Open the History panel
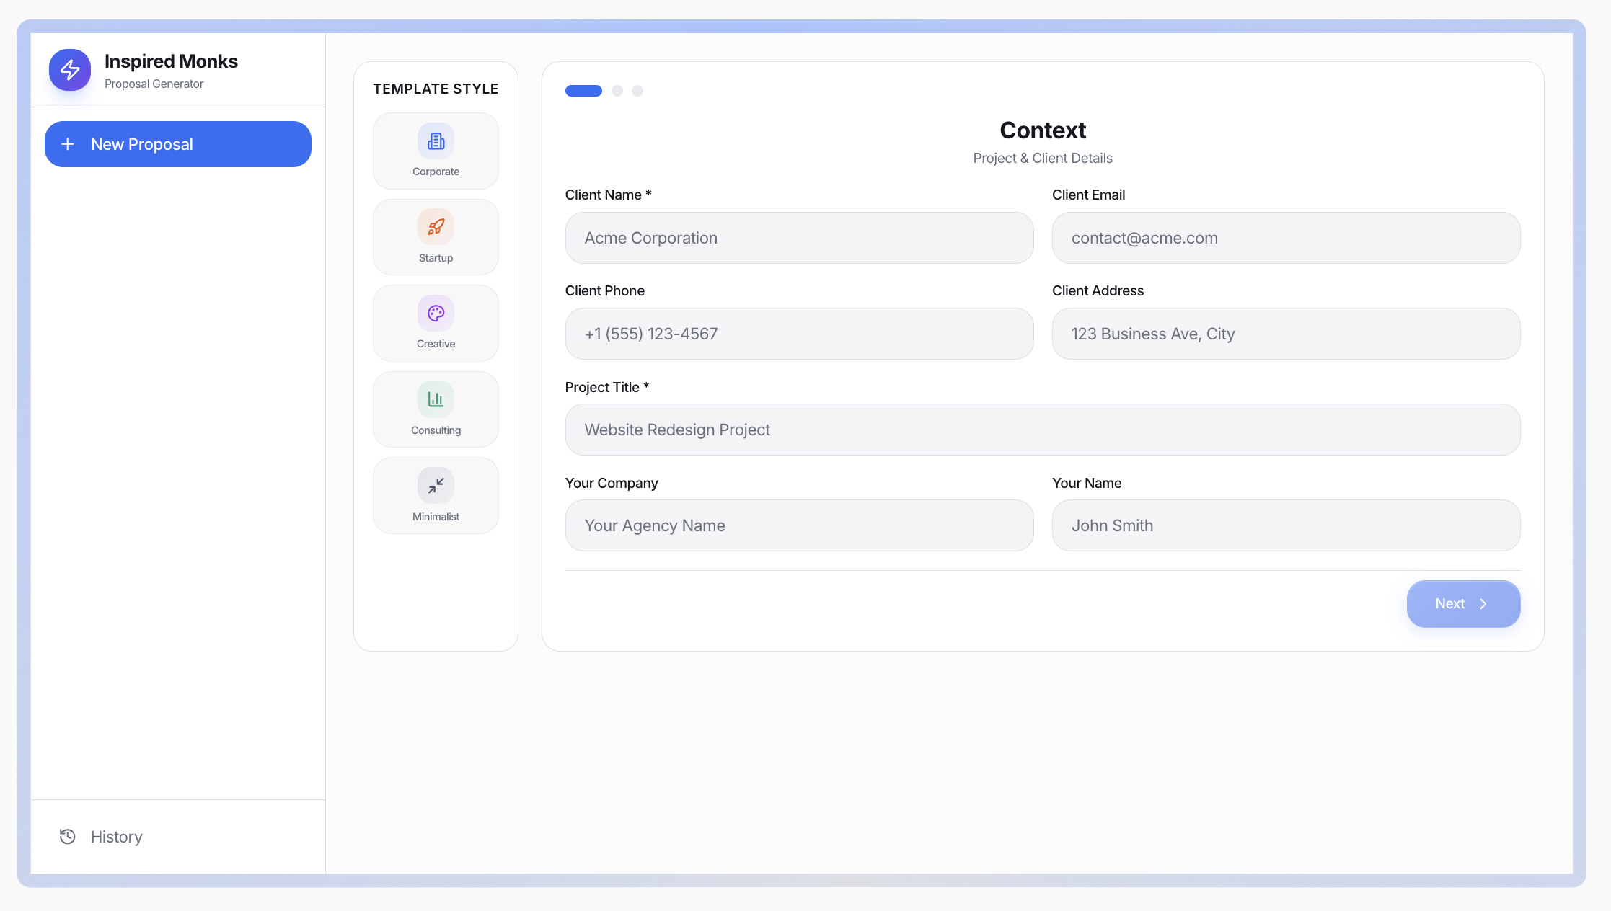1611x911 pixels. [100, 836]
